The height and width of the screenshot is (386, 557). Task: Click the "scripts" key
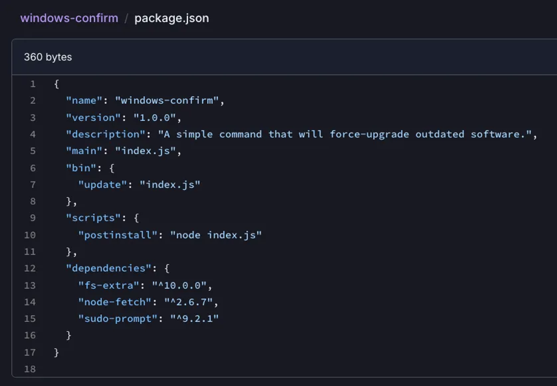tap(93, 218)
